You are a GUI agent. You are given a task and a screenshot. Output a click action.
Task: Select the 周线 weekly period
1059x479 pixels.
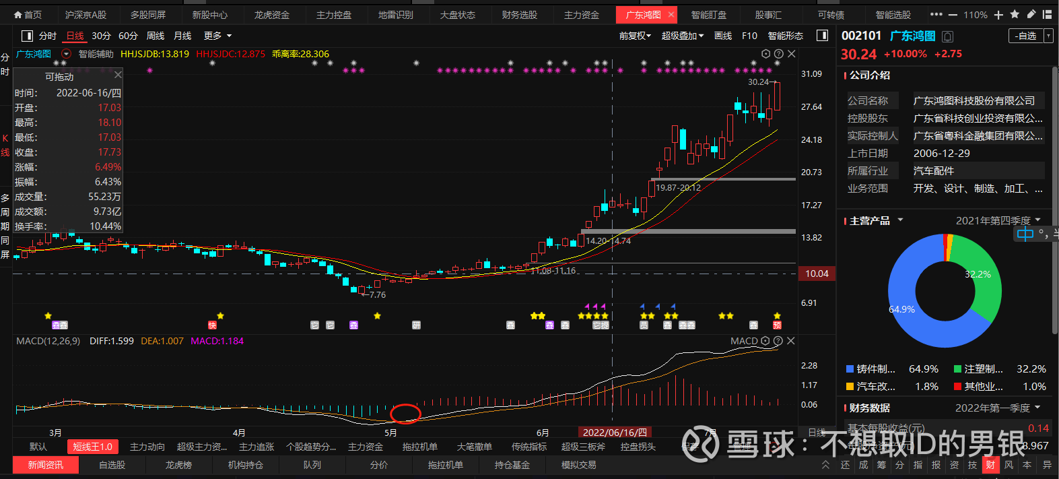coord(156,36)
